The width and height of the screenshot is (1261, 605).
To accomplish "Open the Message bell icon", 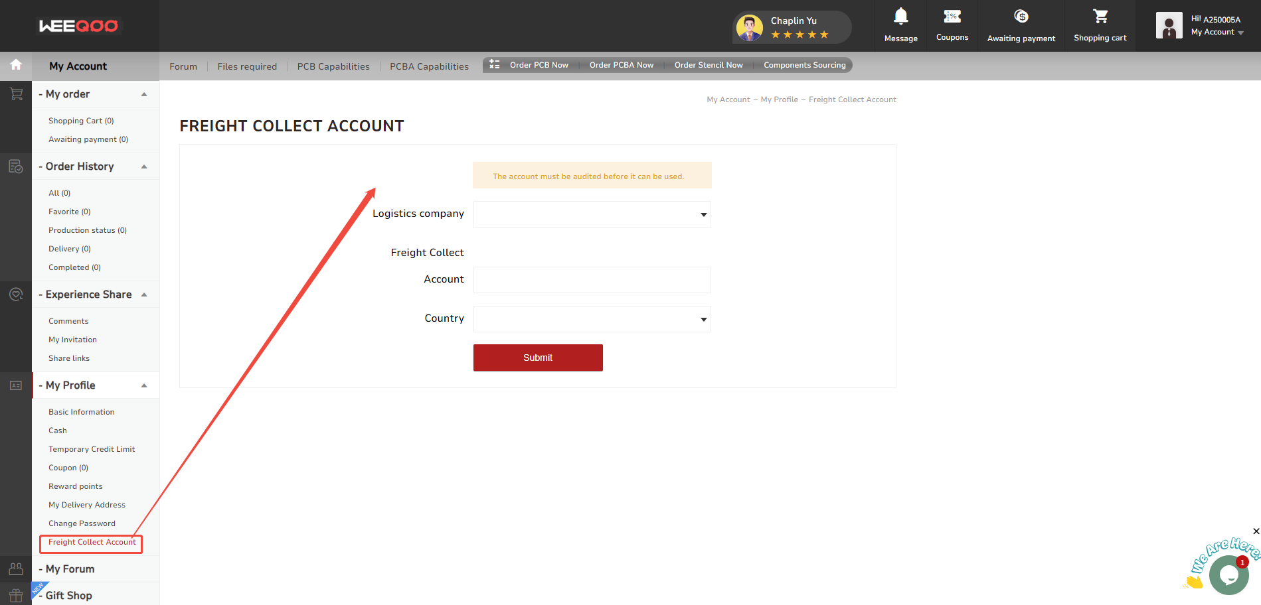I will coord(900,17).
